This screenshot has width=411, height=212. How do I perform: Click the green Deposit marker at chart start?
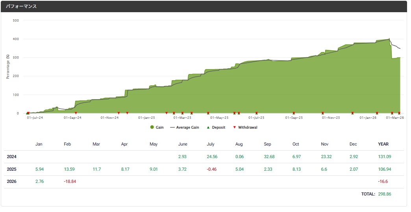click(27, 113)
